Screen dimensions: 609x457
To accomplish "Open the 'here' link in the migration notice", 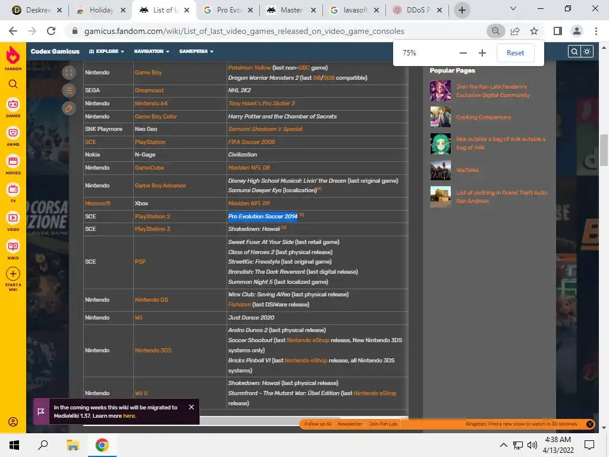I will [129, 416].
